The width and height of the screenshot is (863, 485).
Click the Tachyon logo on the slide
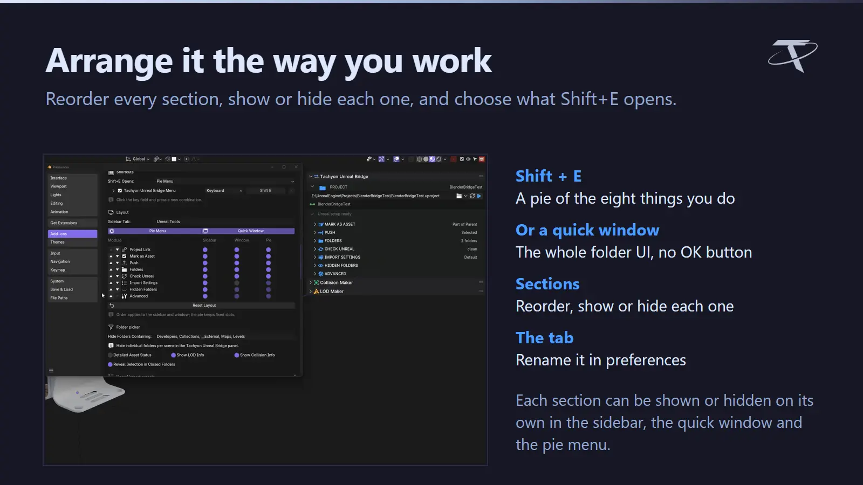pyautogui.click(x=792, y=56)
